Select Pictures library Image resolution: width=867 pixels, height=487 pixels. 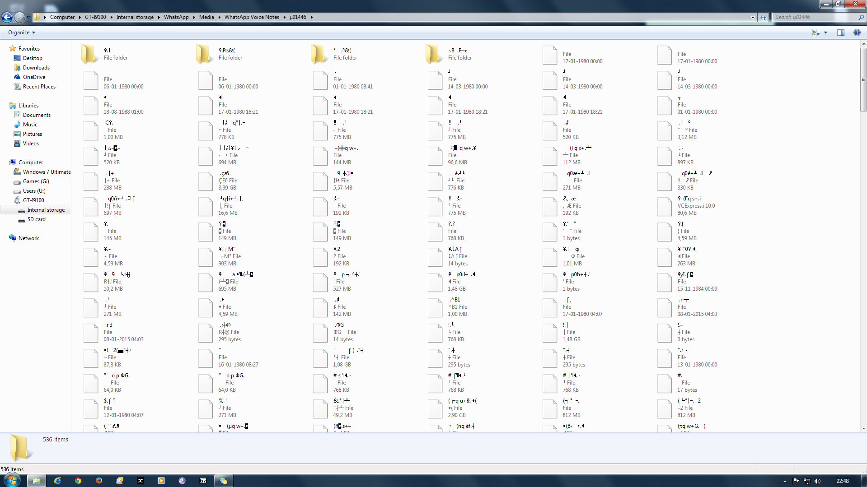tap(33, 134)
